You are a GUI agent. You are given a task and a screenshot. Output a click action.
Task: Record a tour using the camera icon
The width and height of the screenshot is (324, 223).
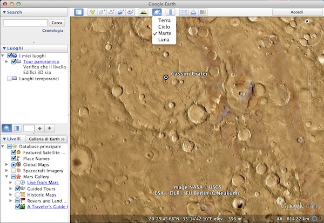[x=130, y=12]
